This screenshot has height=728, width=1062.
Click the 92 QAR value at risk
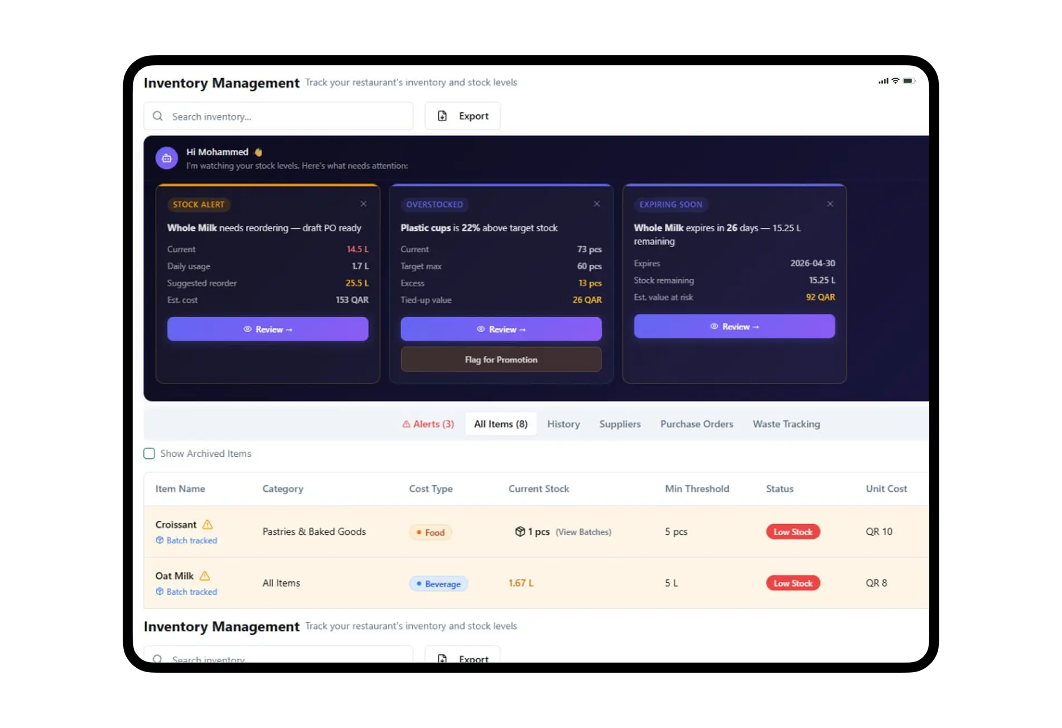[x=820, y=298]
